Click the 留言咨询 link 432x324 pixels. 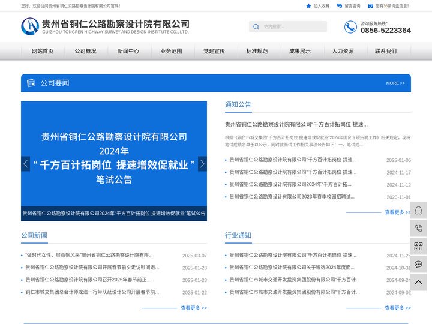click(x=352, y=6)
